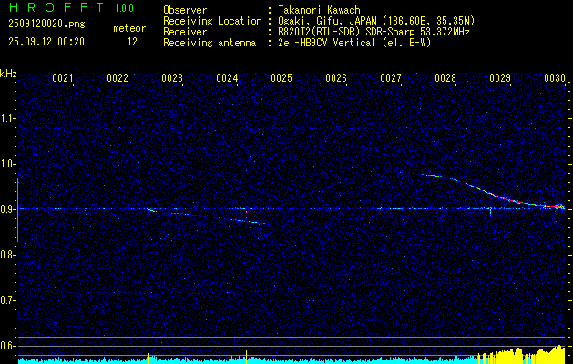Click the 0028 time marker
This screenshot has width=573, height=364.
pyautogui.click(x=445, y=78)
